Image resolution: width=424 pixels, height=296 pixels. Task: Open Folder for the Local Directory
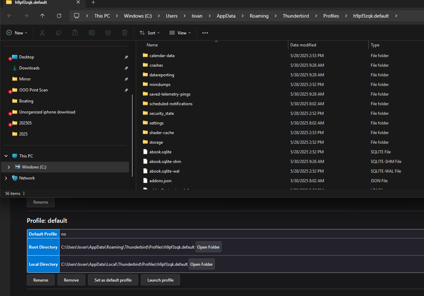[x=202, y=264]
